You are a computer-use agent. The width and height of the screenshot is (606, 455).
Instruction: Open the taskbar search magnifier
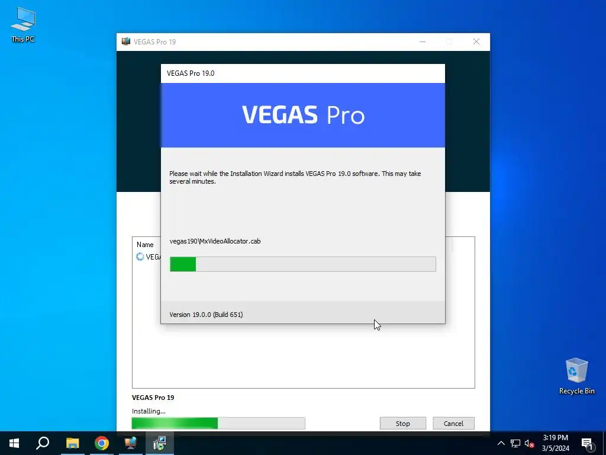point(43,443)
